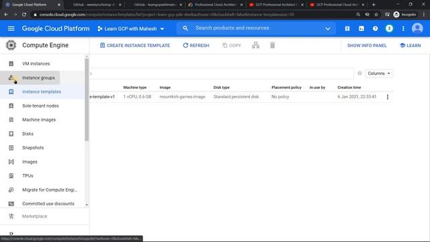The width and height of the screenshot is (430, 242).
Task: Click the LEARN button
Action: [x=411, y=45]
